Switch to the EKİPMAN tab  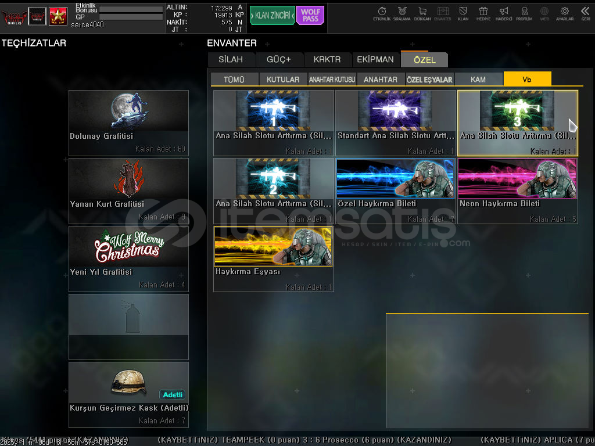pyautogui.click(x=375, y=60)
